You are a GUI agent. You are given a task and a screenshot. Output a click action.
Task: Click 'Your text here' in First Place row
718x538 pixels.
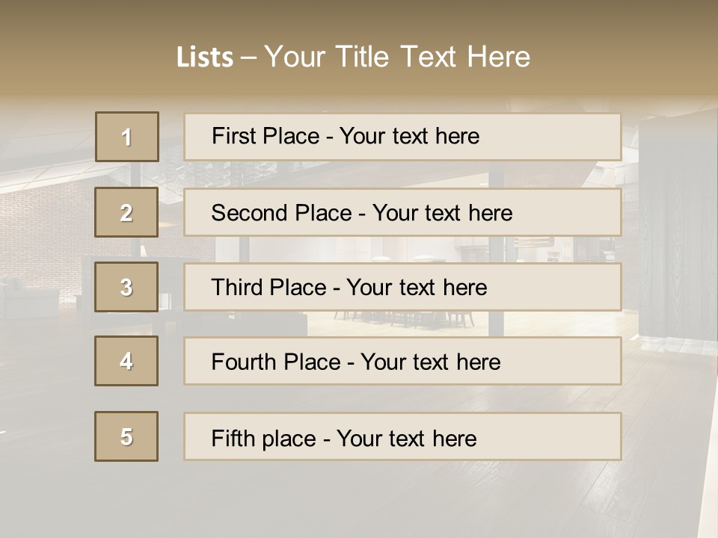coord(409,136)
